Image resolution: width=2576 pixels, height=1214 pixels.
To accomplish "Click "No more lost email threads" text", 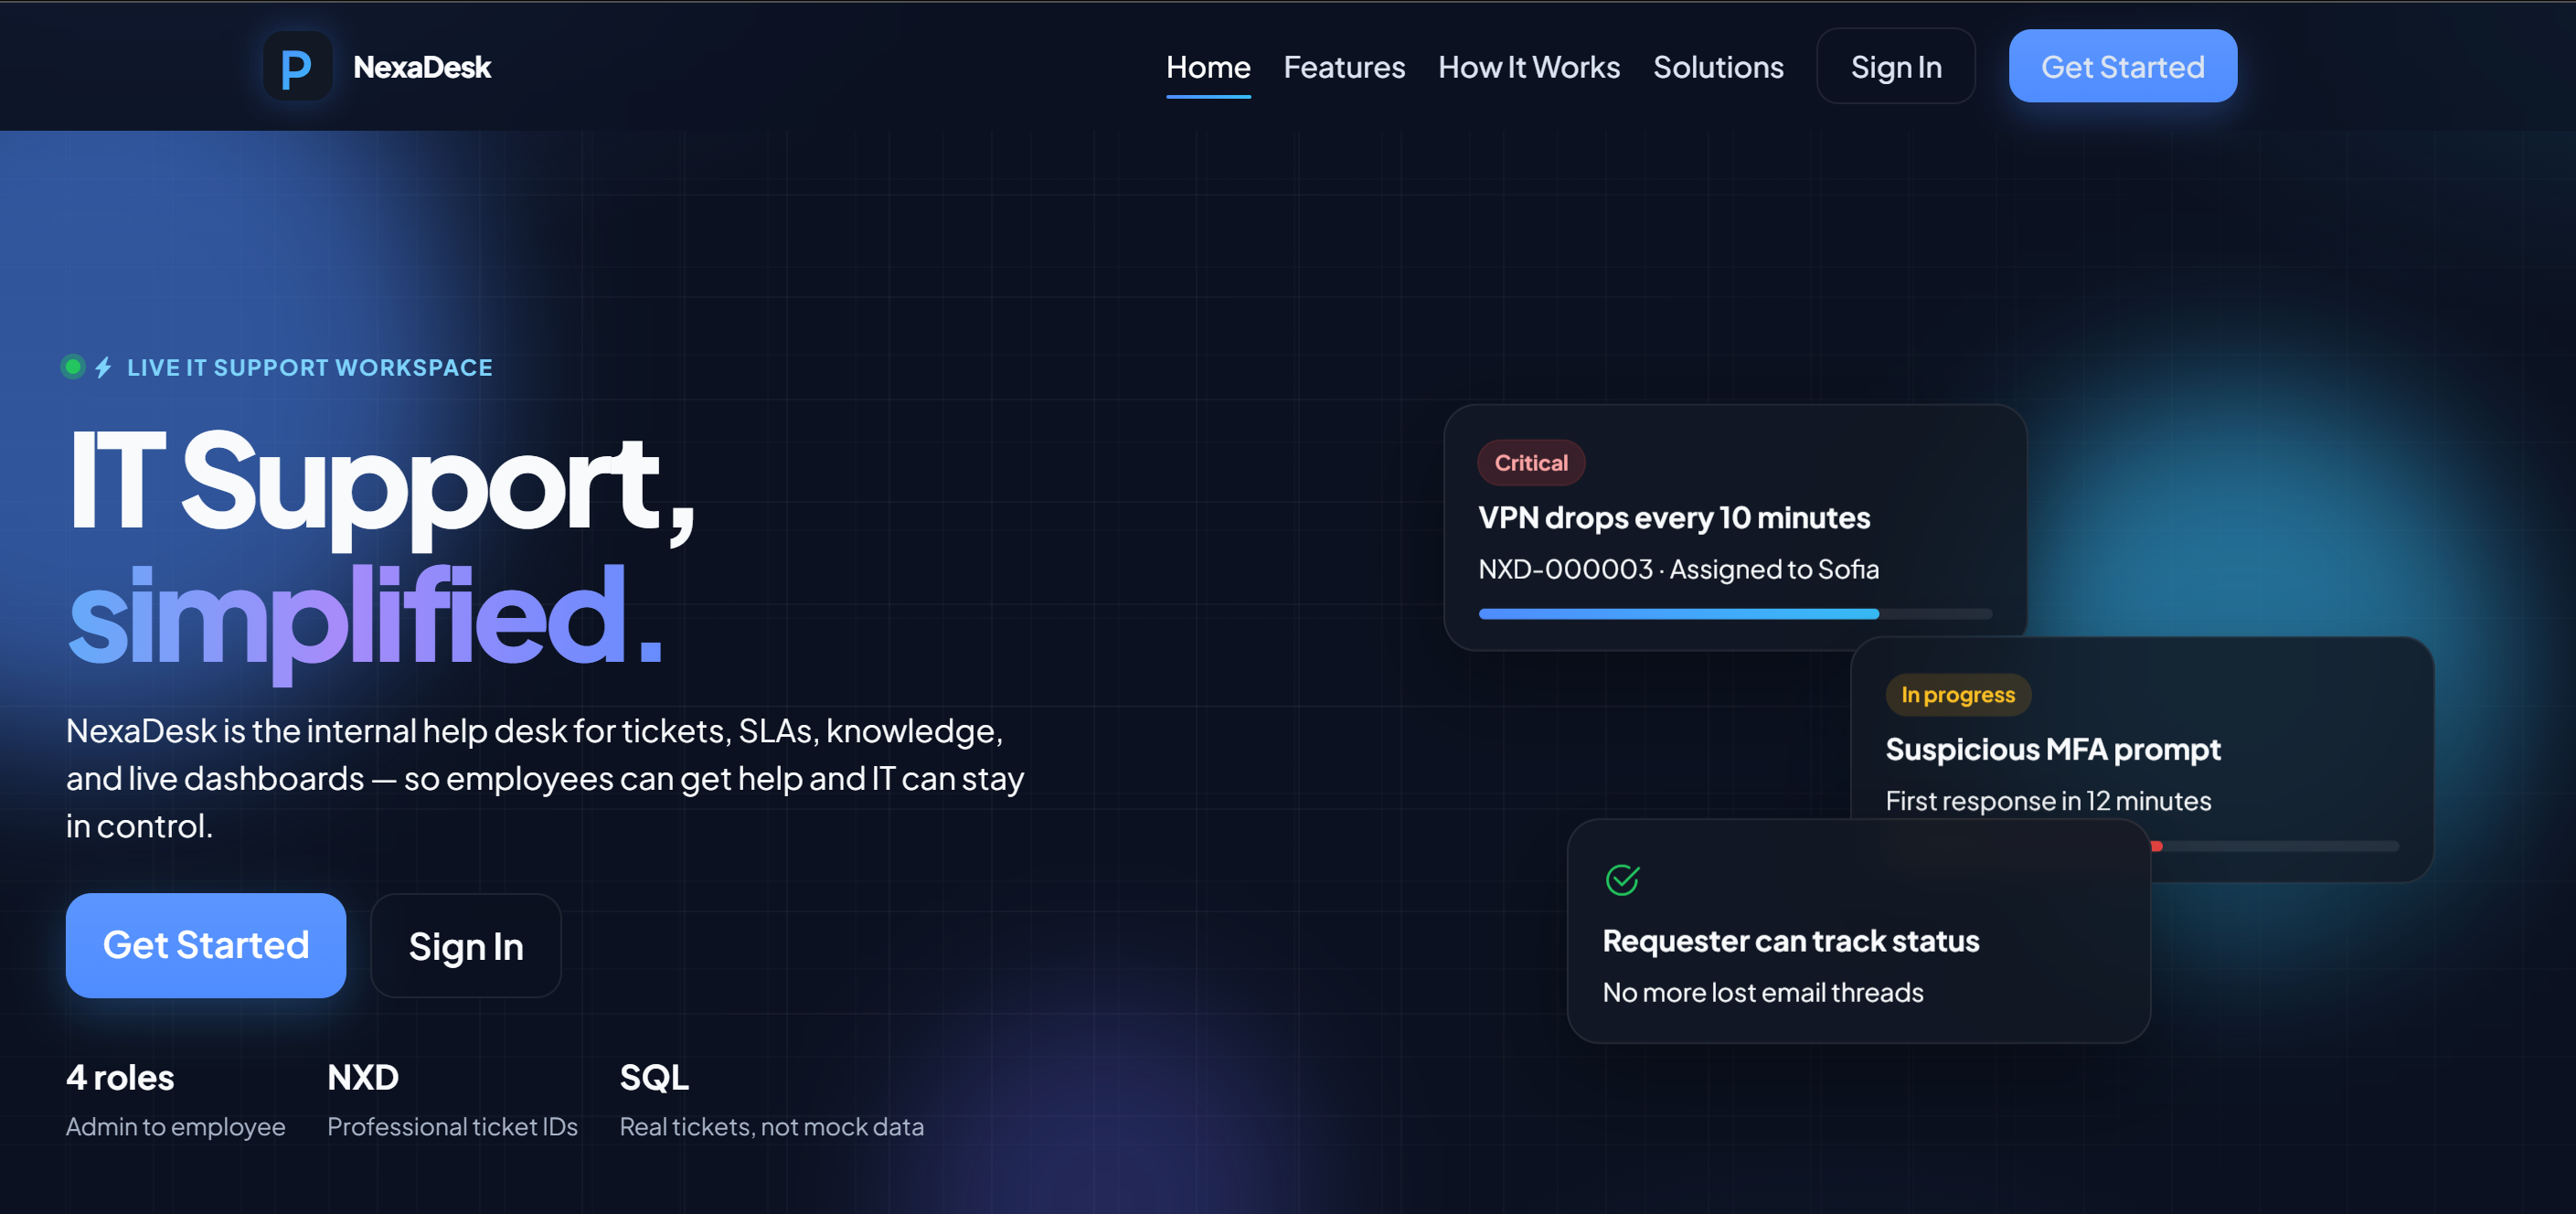I will tap(1762, 992).
